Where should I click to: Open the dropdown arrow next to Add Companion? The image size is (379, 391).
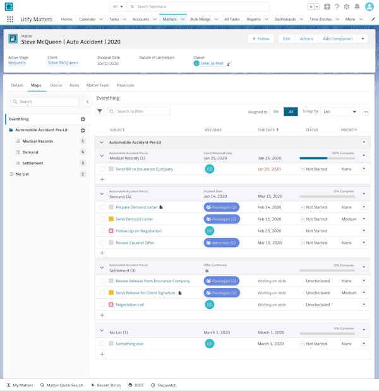(363, 39)
